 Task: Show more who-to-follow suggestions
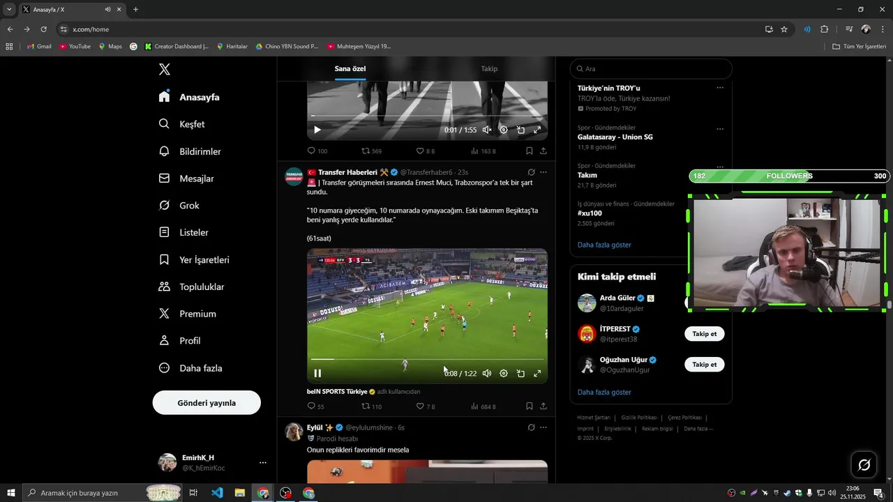click(604, 392)
